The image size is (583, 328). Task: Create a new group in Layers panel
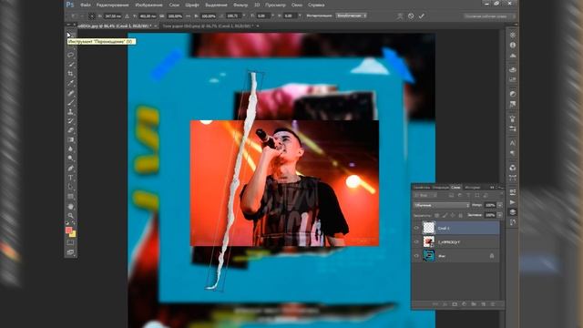click(474, 304)
